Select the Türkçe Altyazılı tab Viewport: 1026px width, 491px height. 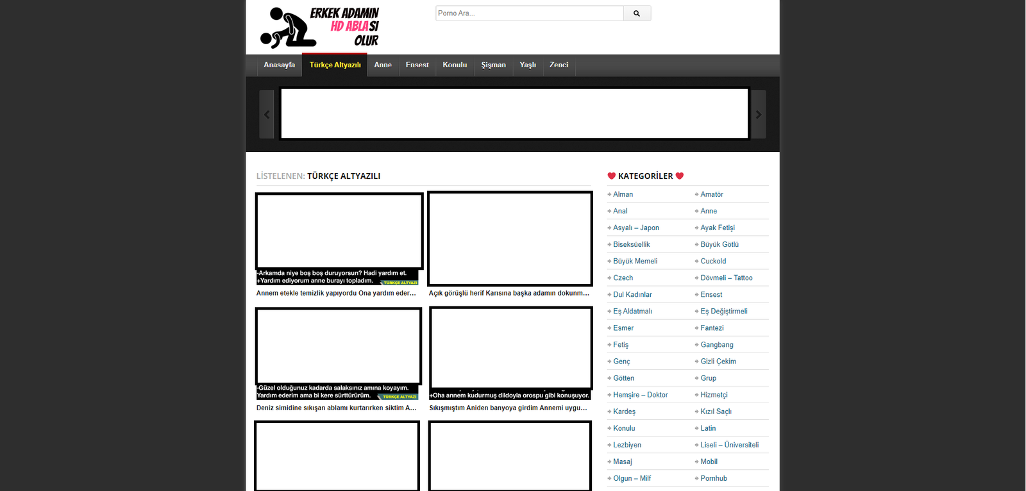(335, 65)
